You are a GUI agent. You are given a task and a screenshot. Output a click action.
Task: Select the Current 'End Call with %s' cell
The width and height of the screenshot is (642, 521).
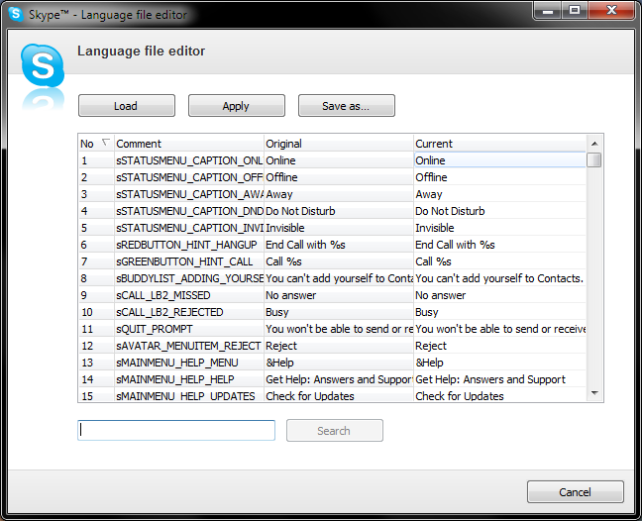tap(500, 245)
